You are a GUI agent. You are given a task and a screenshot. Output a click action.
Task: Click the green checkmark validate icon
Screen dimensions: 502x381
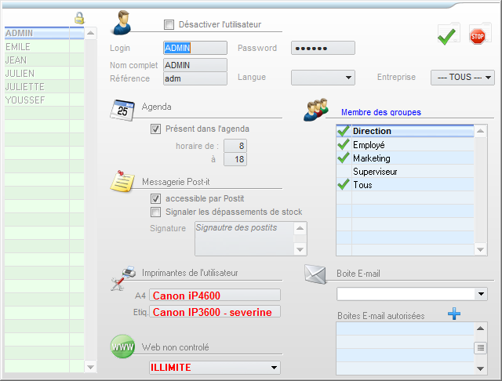coord(448,34)
